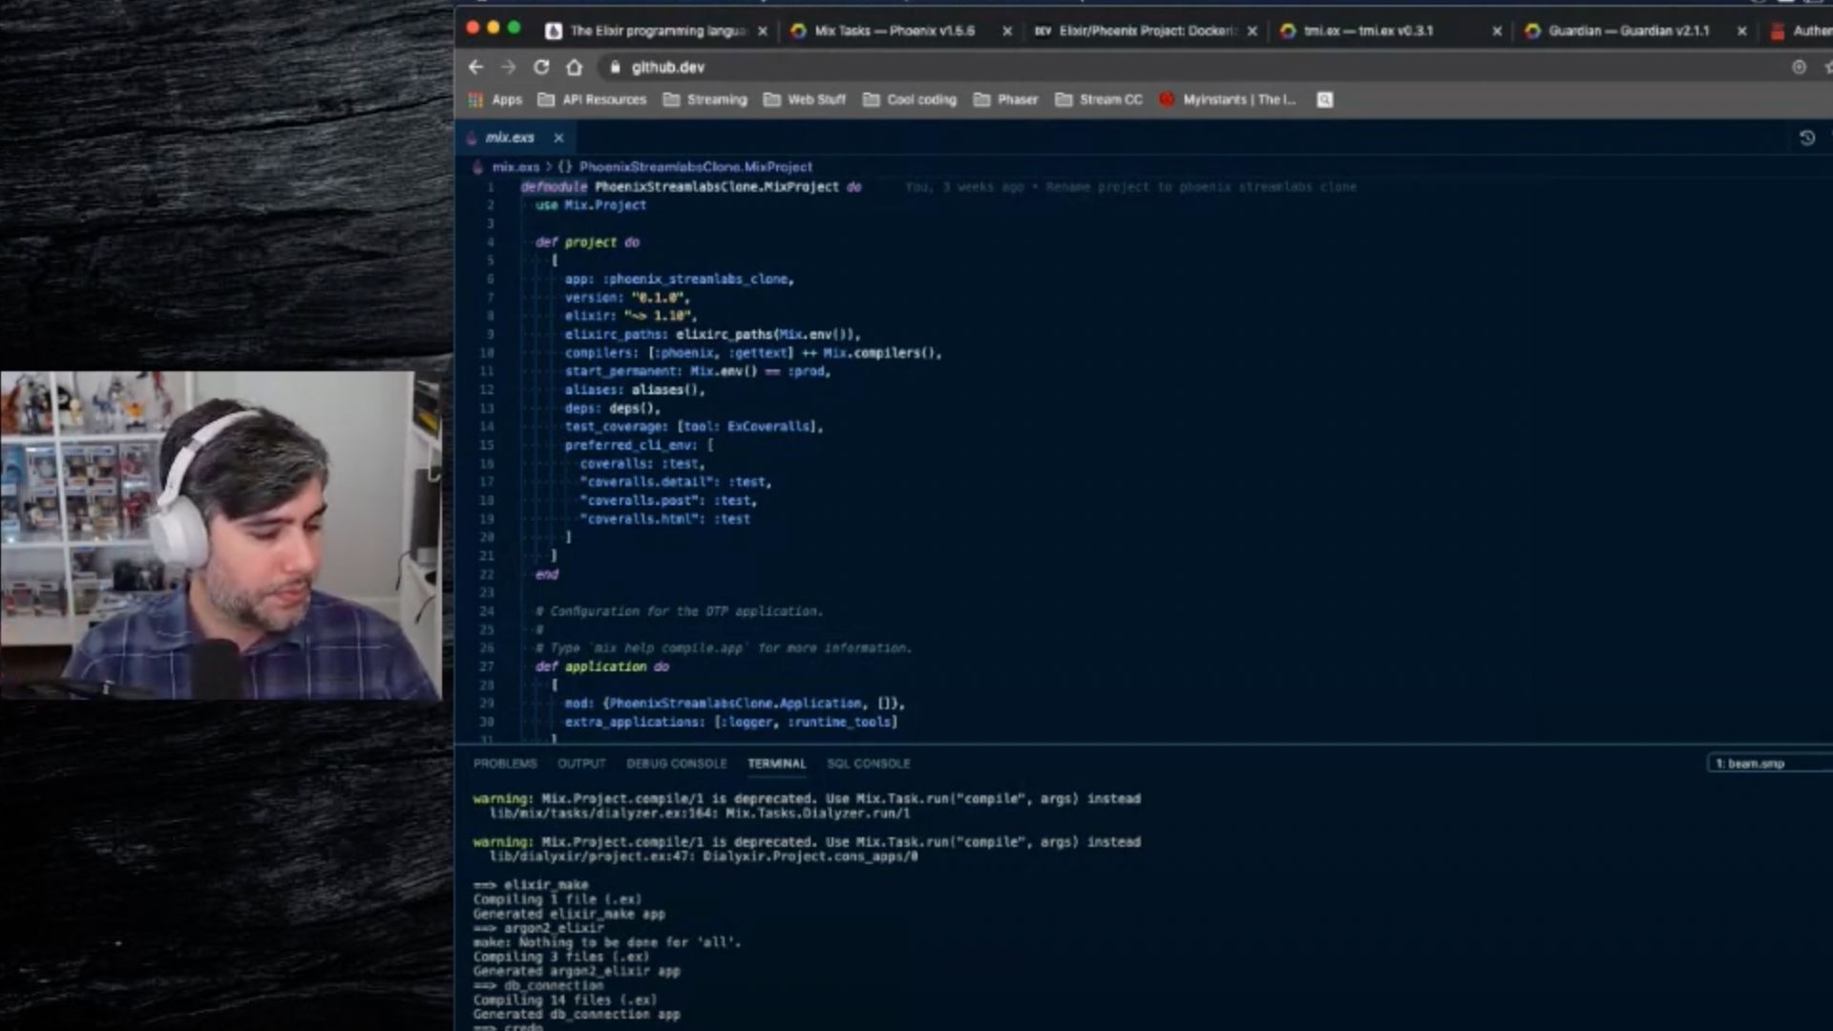The width and height of the screenshot is (1833, 1031).
Task: Reload the github.dev page
Action: (x=541, y=67)
